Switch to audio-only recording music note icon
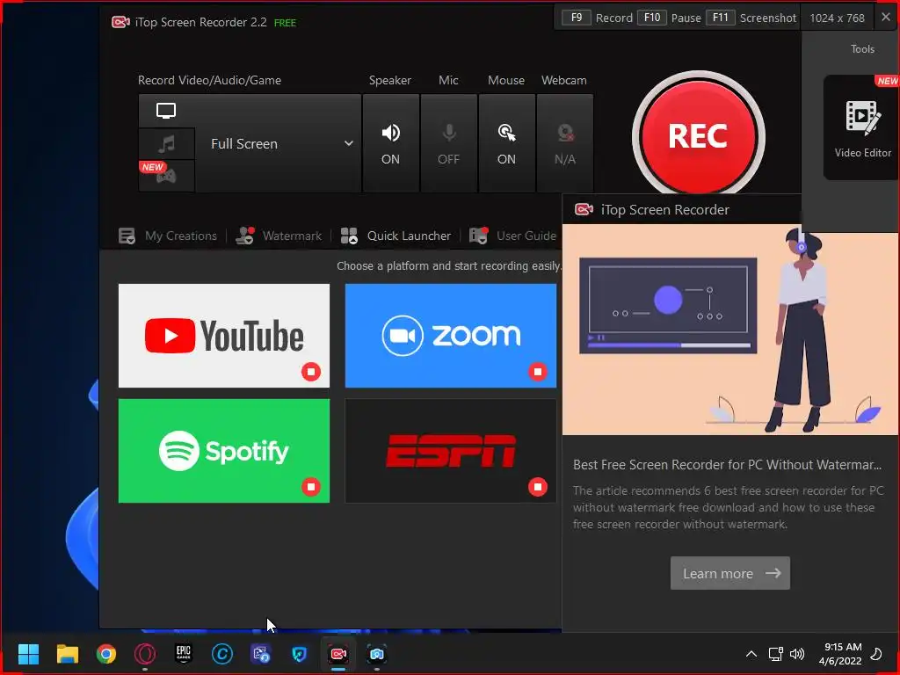 click(166, 143)
